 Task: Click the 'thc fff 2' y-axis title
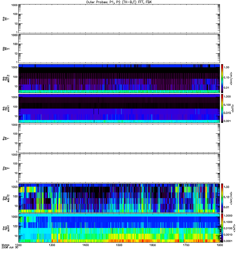click(x=6, y=168)
